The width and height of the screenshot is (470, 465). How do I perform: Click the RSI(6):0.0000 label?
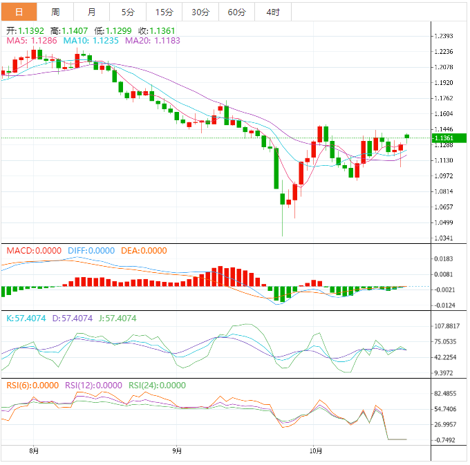click(32, 386)
